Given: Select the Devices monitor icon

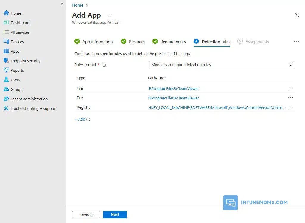Looking at the screenshot, I should click(6, 42).
